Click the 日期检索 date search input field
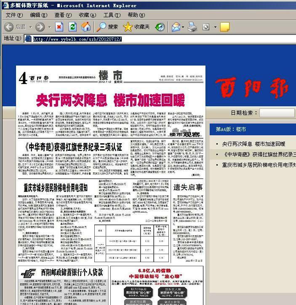Screen dimensions: 296x305 click(277, 113)
